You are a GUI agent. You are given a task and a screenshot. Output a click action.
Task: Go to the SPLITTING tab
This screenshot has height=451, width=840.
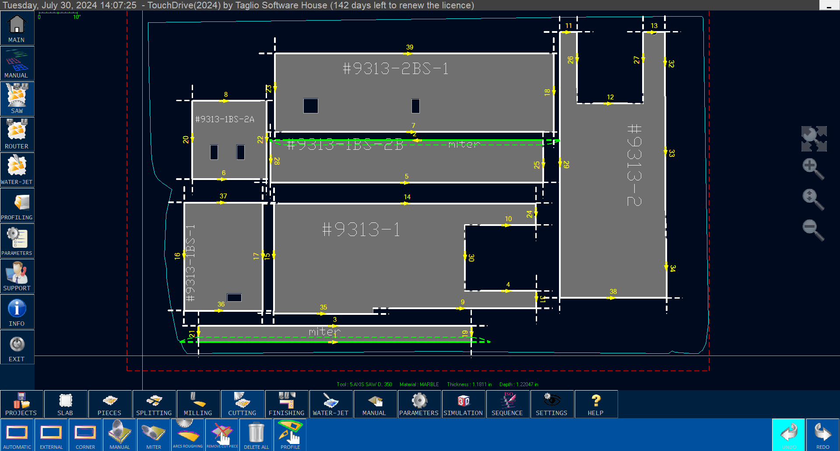tap(154, 404)
